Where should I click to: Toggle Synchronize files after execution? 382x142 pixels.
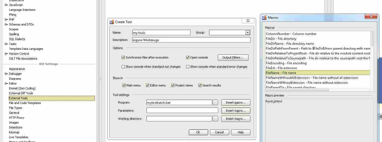pyautogui.click(x=123, y=57)
